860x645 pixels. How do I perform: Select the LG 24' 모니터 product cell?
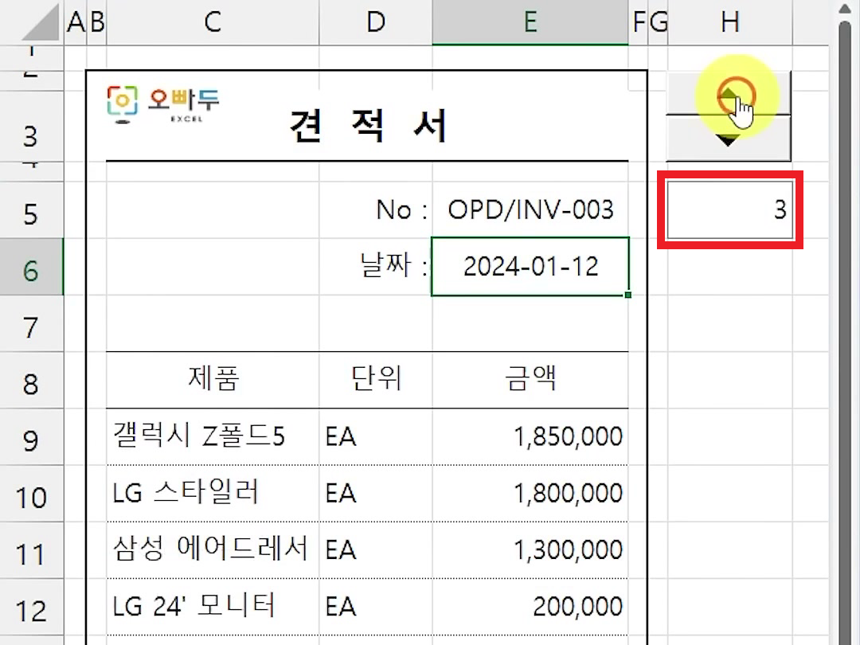tap(213, 607)
